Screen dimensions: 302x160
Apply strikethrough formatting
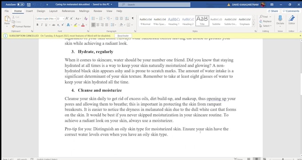(54, 25)
